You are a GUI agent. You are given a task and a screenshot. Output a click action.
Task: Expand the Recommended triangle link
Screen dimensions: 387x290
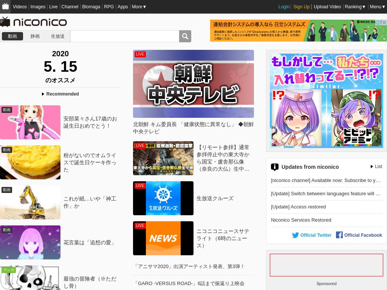[60, 94]
